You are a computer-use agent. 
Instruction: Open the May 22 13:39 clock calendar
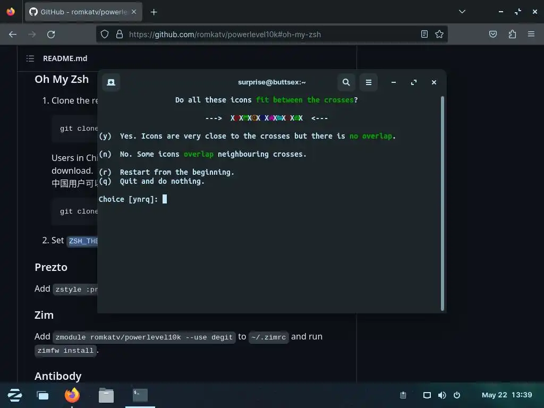507,395
